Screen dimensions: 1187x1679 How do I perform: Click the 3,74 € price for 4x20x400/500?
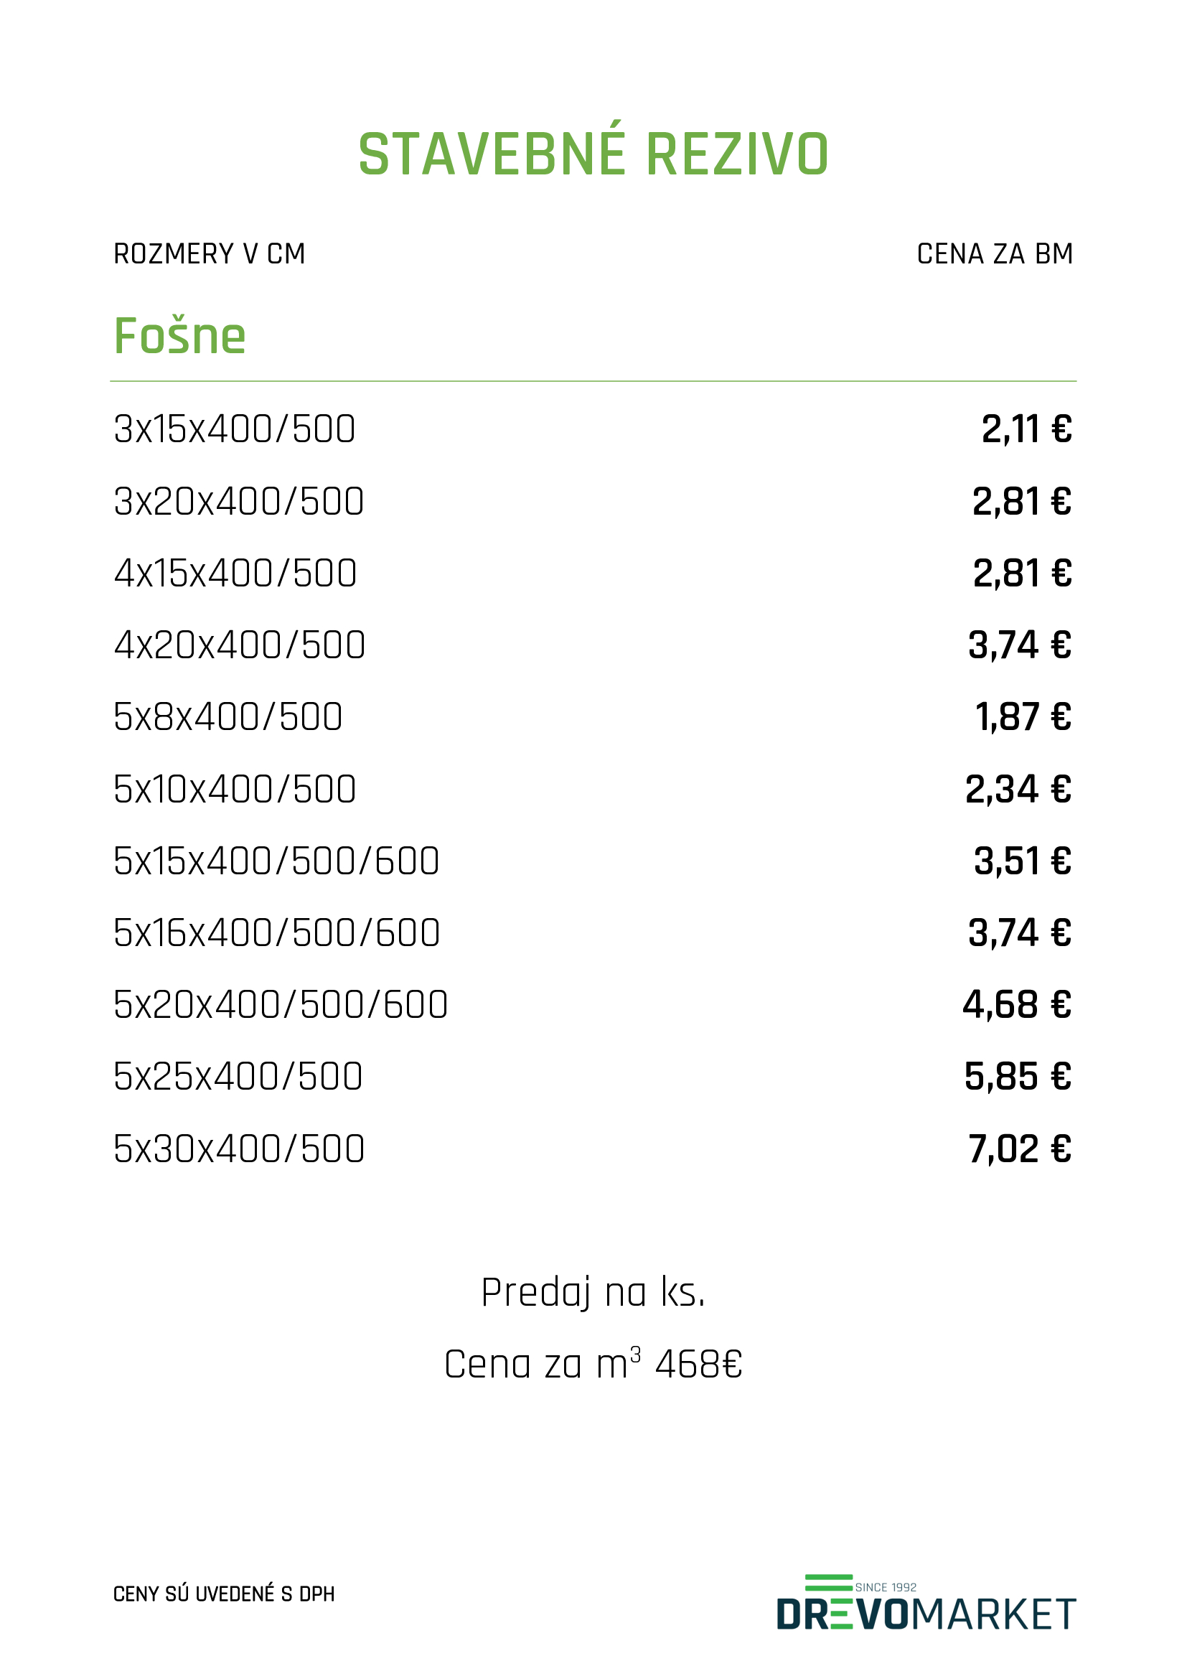tap(1020, 645)
